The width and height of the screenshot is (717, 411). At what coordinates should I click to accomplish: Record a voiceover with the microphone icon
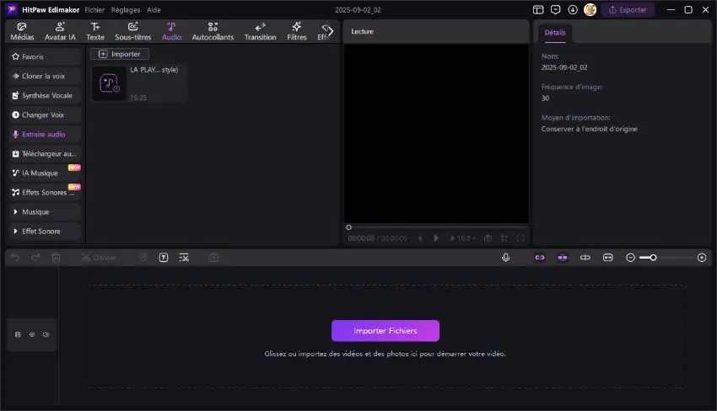[505, 258]
